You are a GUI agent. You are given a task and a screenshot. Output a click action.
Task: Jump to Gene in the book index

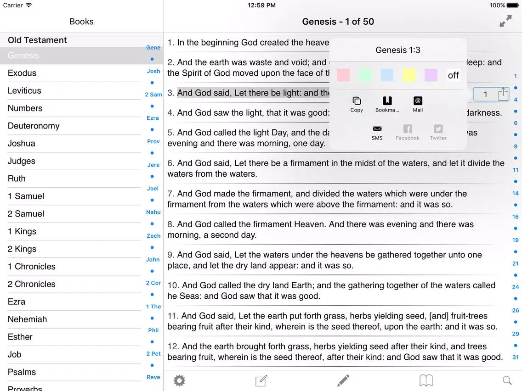[x=153, y=48]
